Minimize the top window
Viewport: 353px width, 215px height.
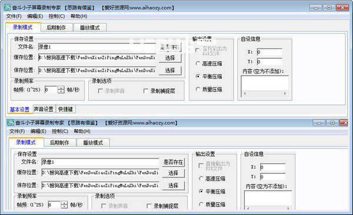tap(316, 8)
